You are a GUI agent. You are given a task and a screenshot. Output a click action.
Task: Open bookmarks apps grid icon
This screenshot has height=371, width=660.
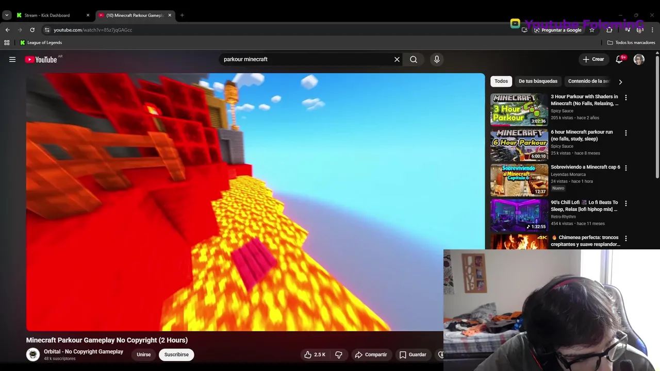tap(7, 43)
